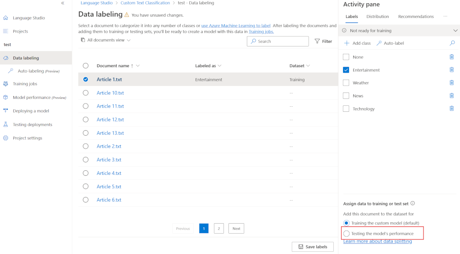Open the All documents view dropdown

coord(106,40)
